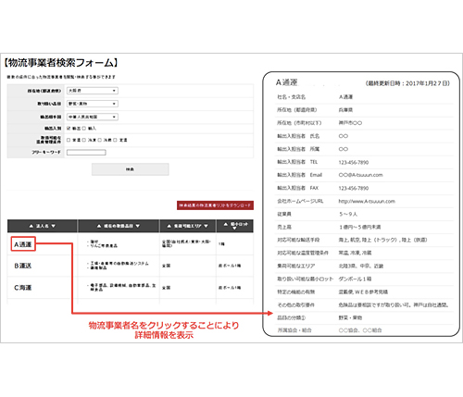
Task: Open C海運 company details link
Action: tap(23, 288)
